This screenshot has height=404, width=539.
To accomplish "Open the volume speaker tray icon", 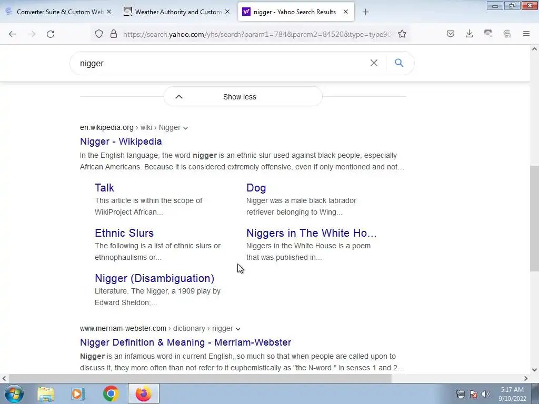I will click(x=486, y=394).
